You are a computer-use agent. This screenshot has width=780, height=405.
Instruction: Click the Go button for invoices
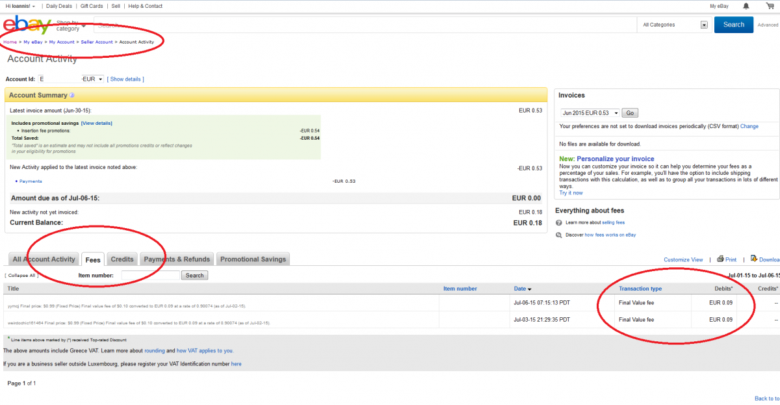click(630, 113)
